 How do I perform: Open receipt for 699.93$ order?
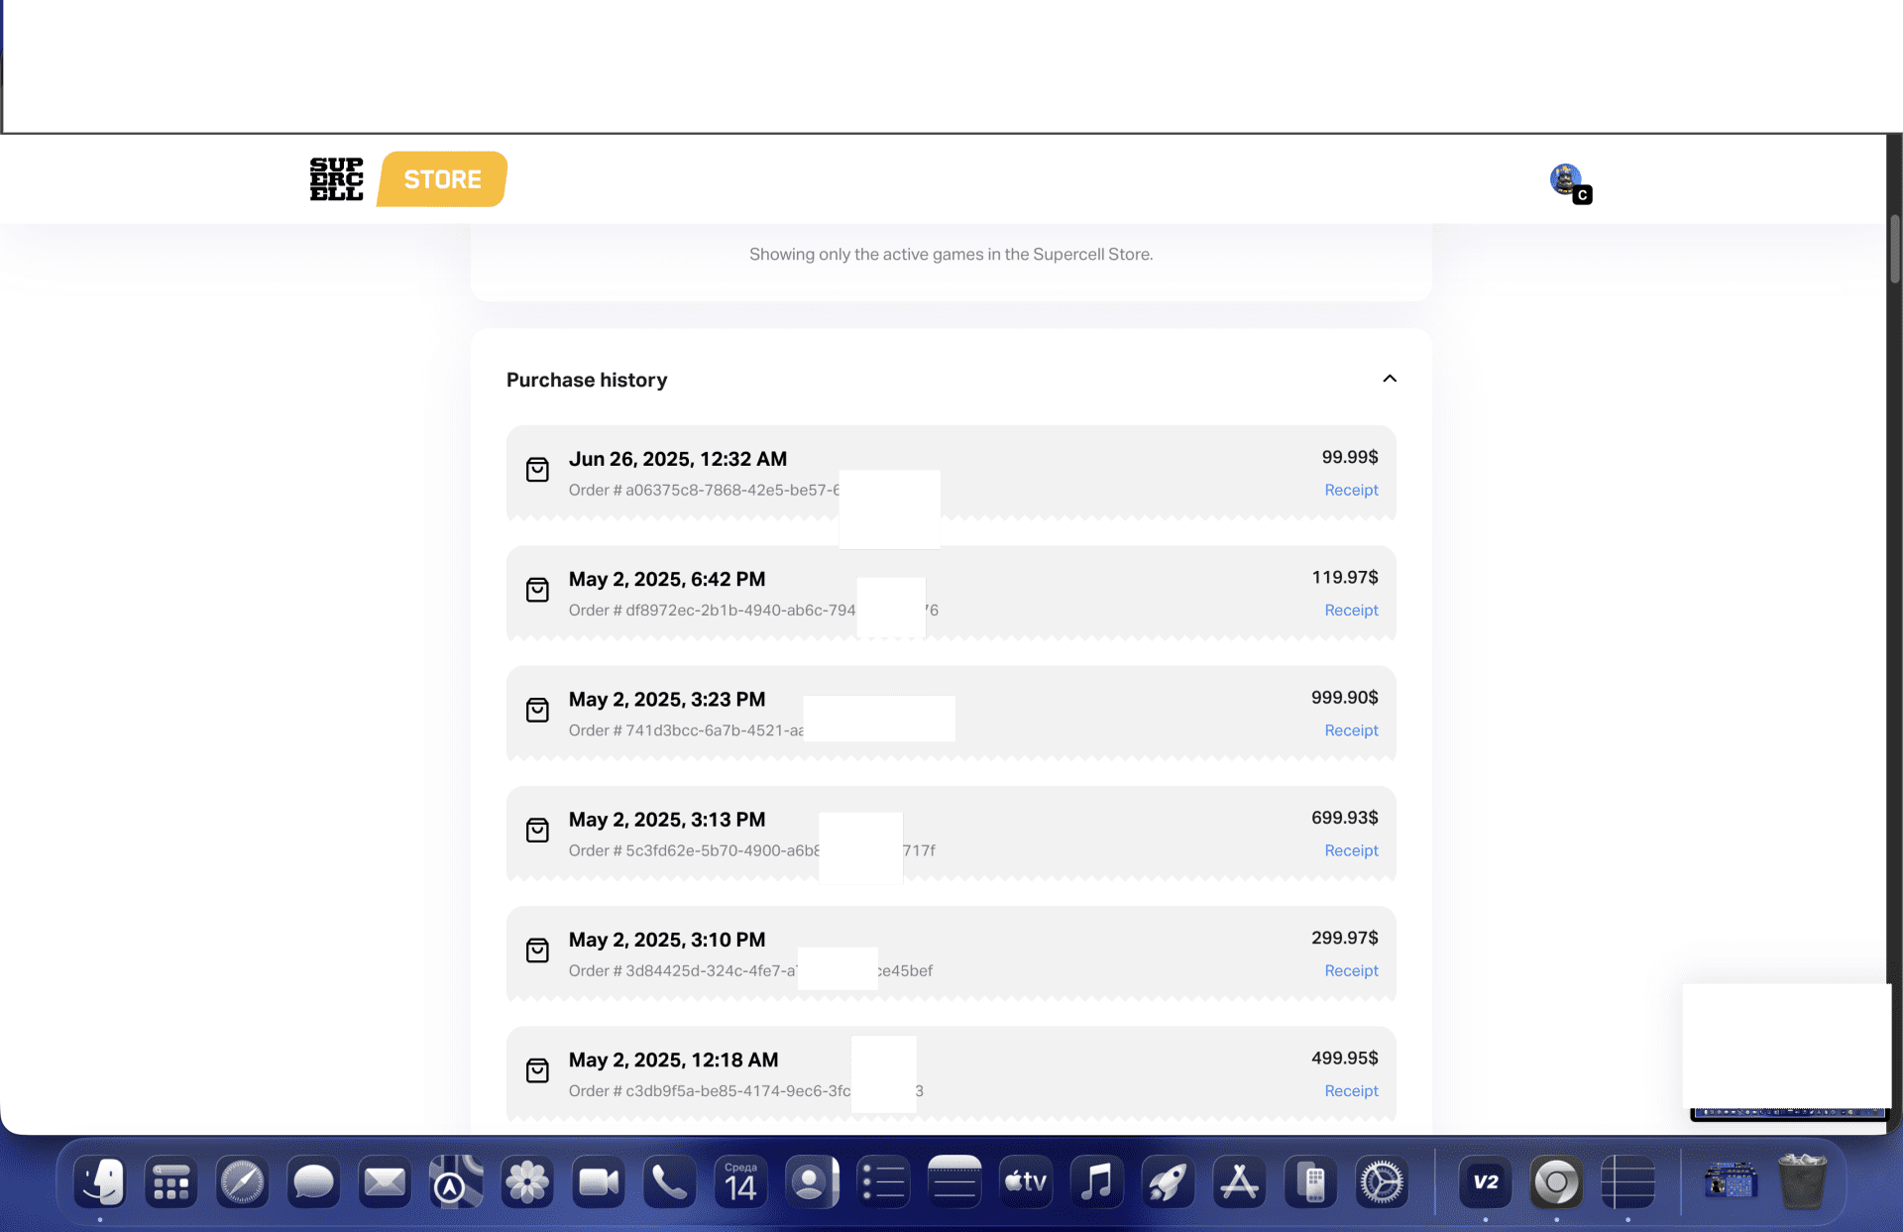tap(1351, 849)
